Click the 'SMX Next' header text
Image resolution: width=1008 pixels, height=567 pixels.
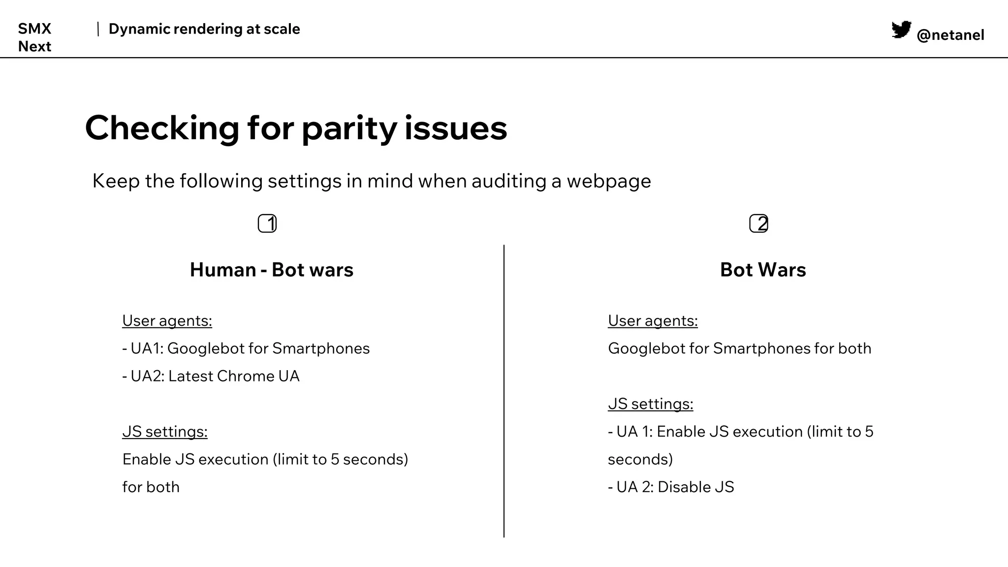[x=34, y=37]
